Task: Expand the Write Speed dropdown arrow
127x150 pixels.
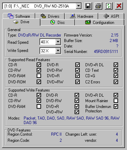Action: click(58, 51)
